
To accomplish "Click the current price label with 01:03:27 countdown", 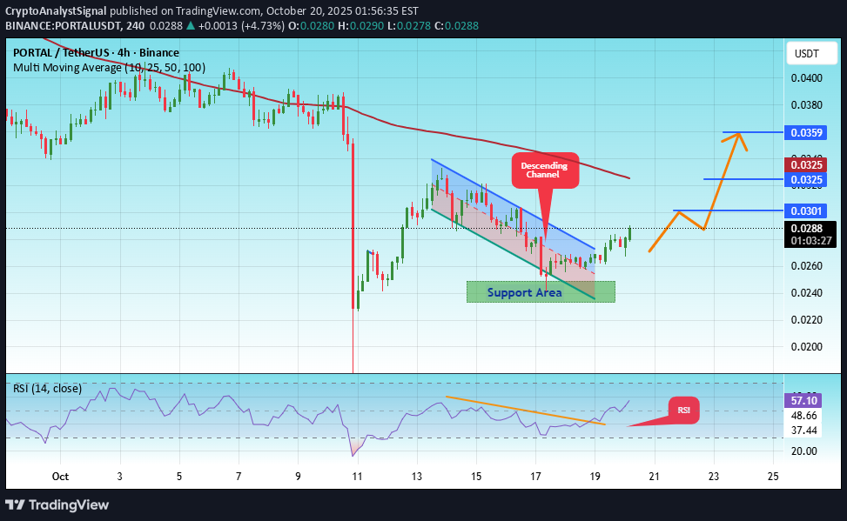I will 810,234.
